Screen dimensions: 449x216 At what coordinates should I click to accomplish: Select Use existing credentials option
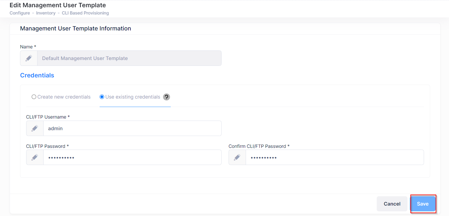(x=102, y=97)
